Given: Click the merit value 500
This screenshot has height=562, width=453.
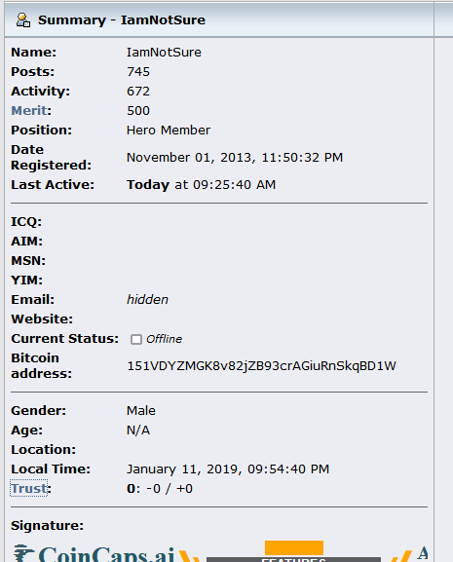Looking at the screenshot, I should tap(138, 111).
